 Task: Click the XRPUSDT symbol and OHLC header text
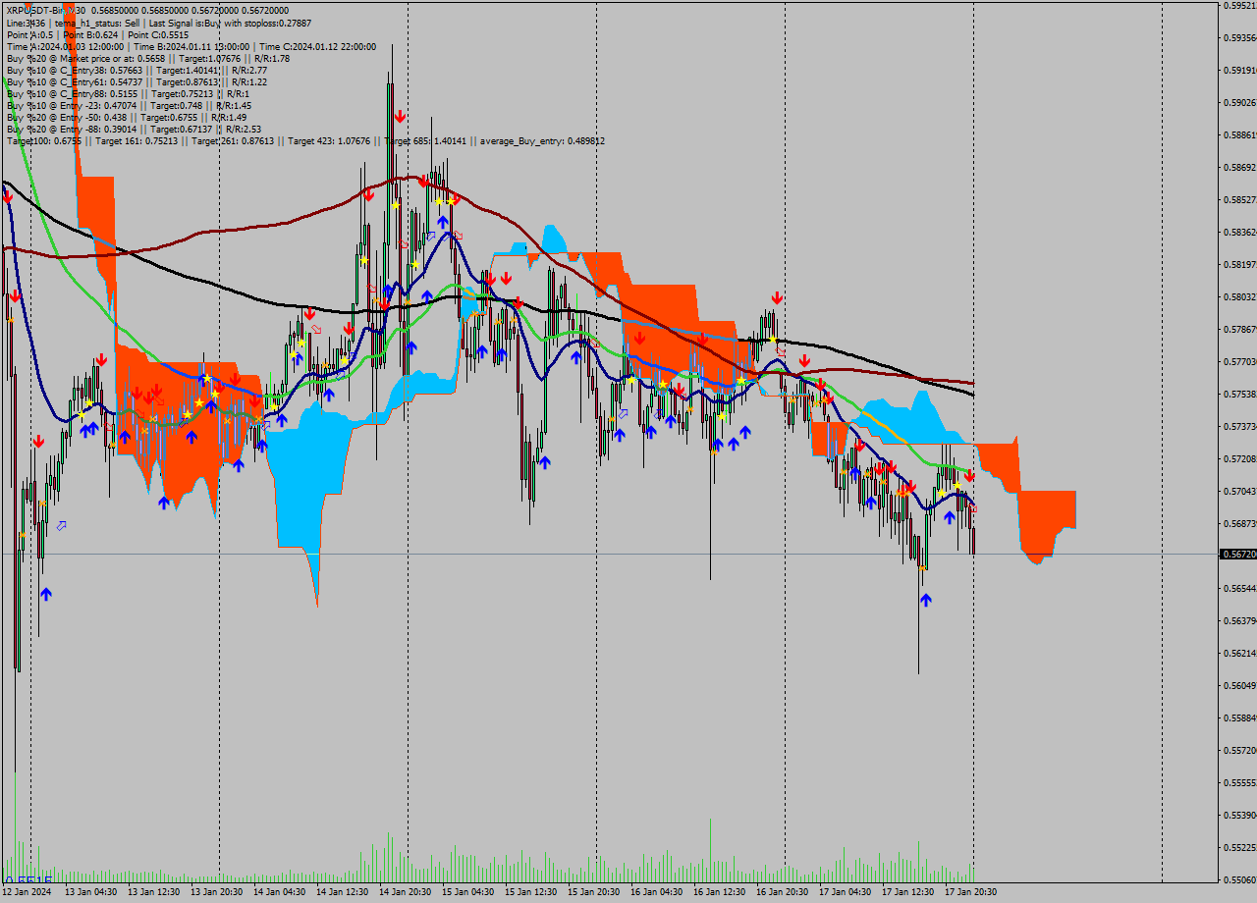147,11
